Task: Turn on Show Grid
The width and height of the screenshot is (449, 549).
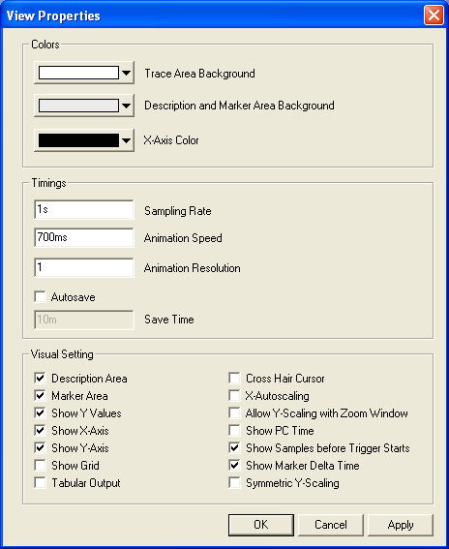Action: [x=40, y=465]
